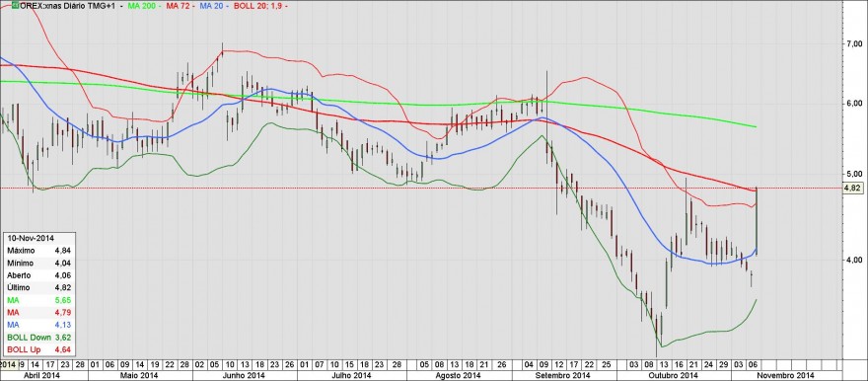Click the OREX:xnas Diário TMG+1 chart title

coord(66,6)
